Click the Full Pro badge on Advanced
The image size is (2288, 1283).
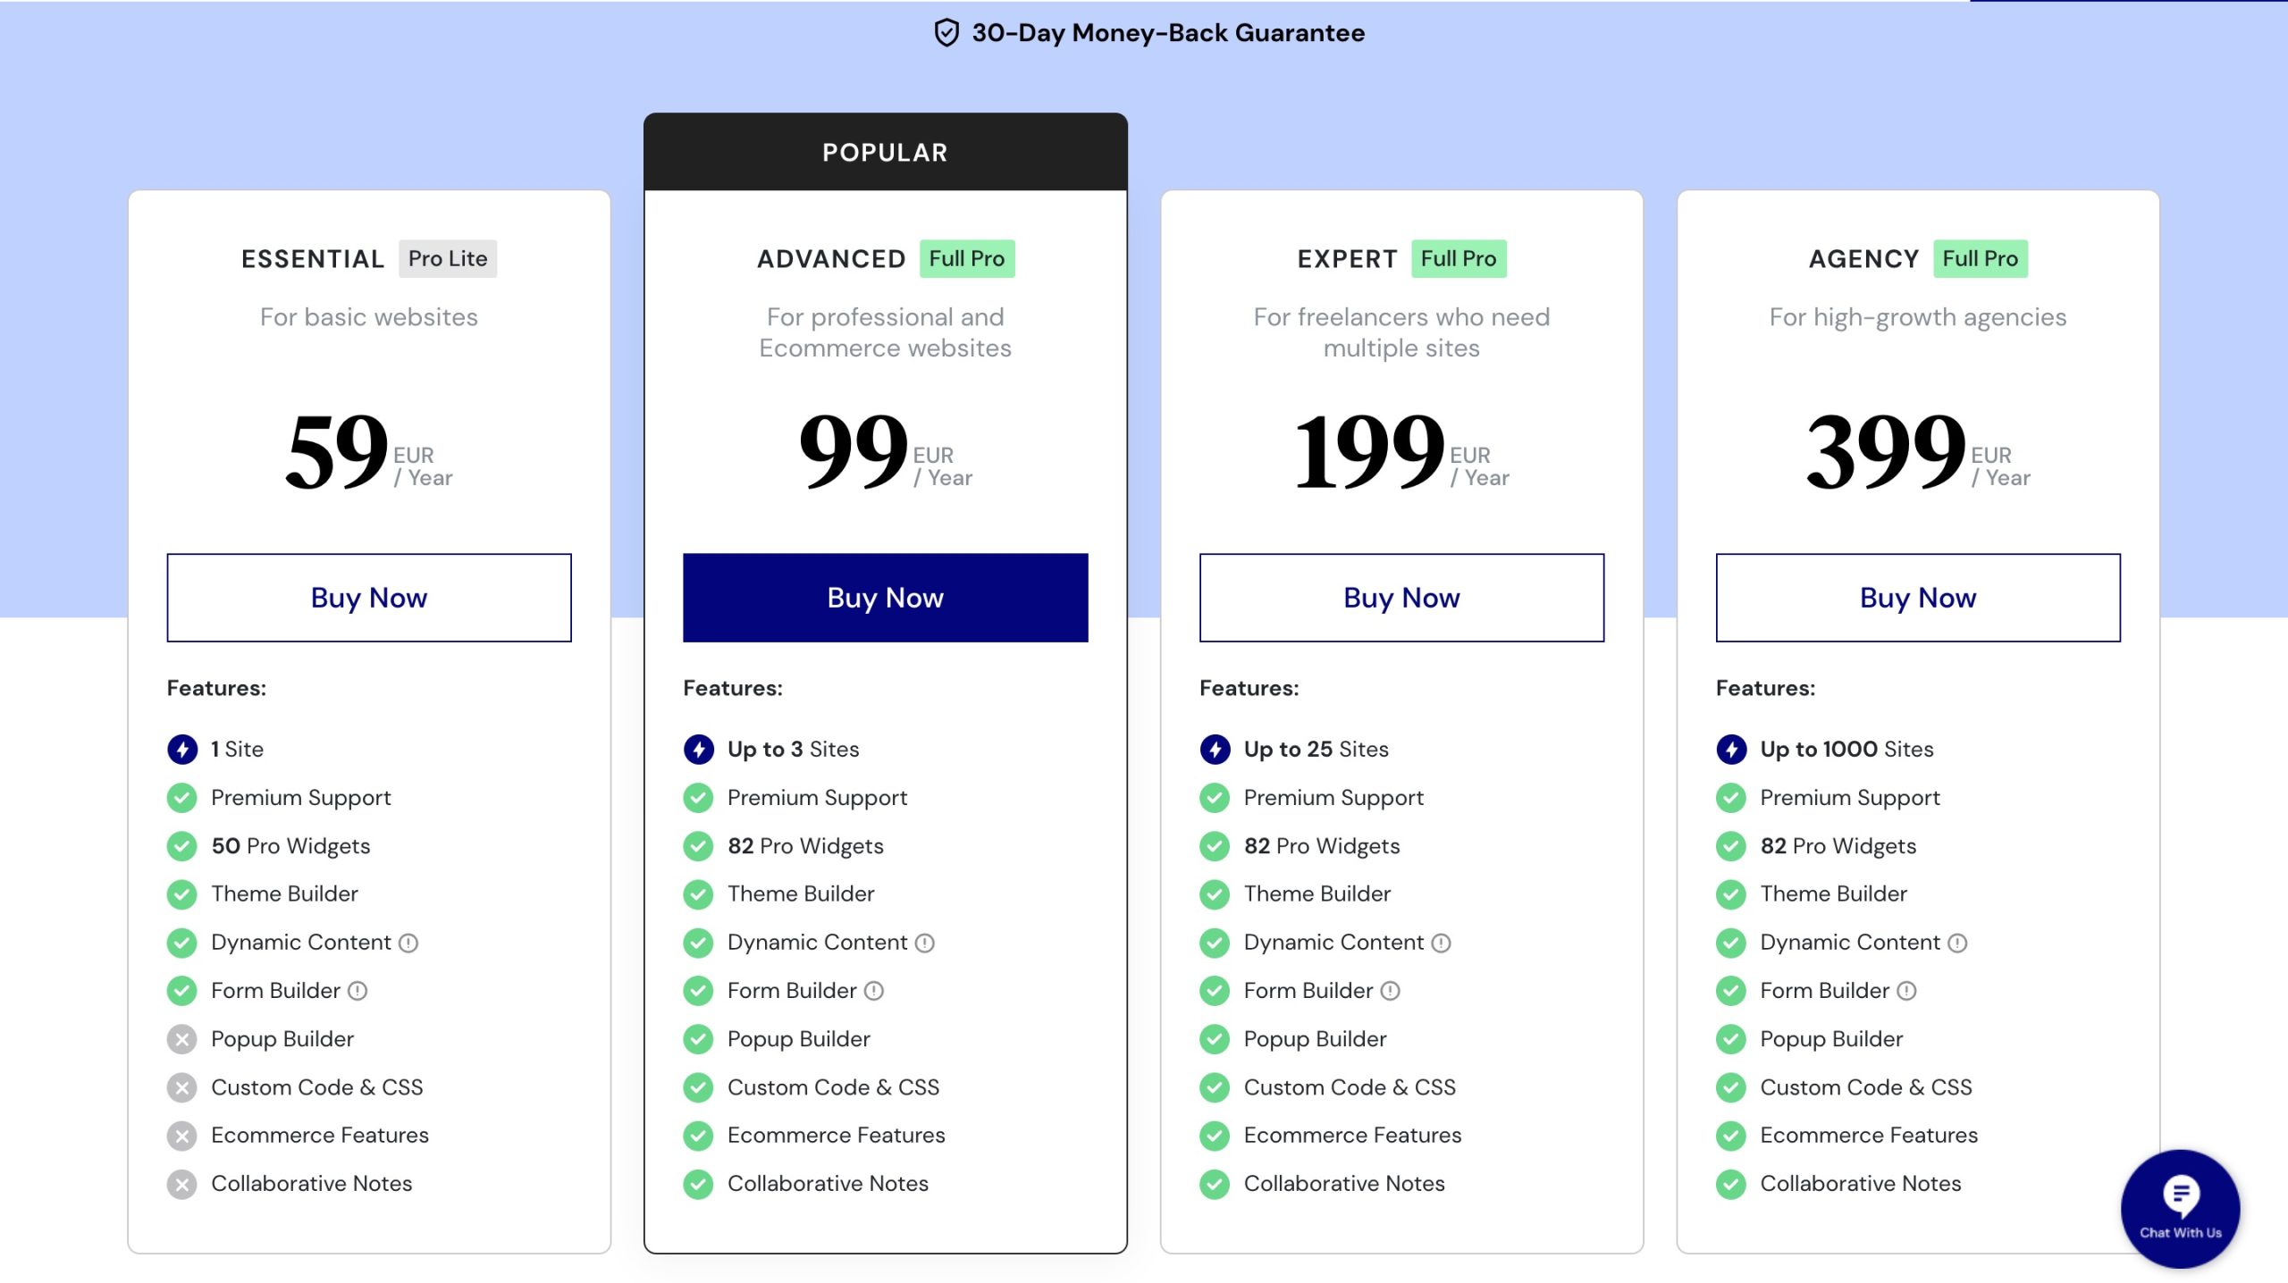point(966,258)
